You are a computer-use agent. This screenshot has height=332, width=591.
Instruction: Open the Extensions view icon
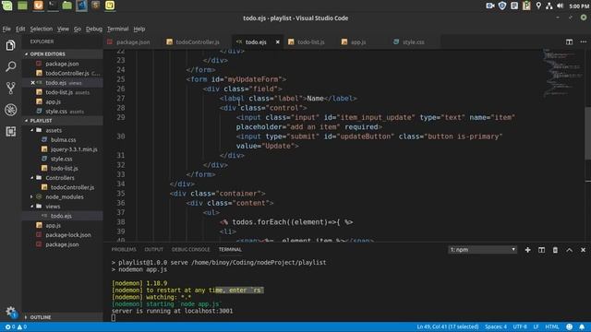10,131
